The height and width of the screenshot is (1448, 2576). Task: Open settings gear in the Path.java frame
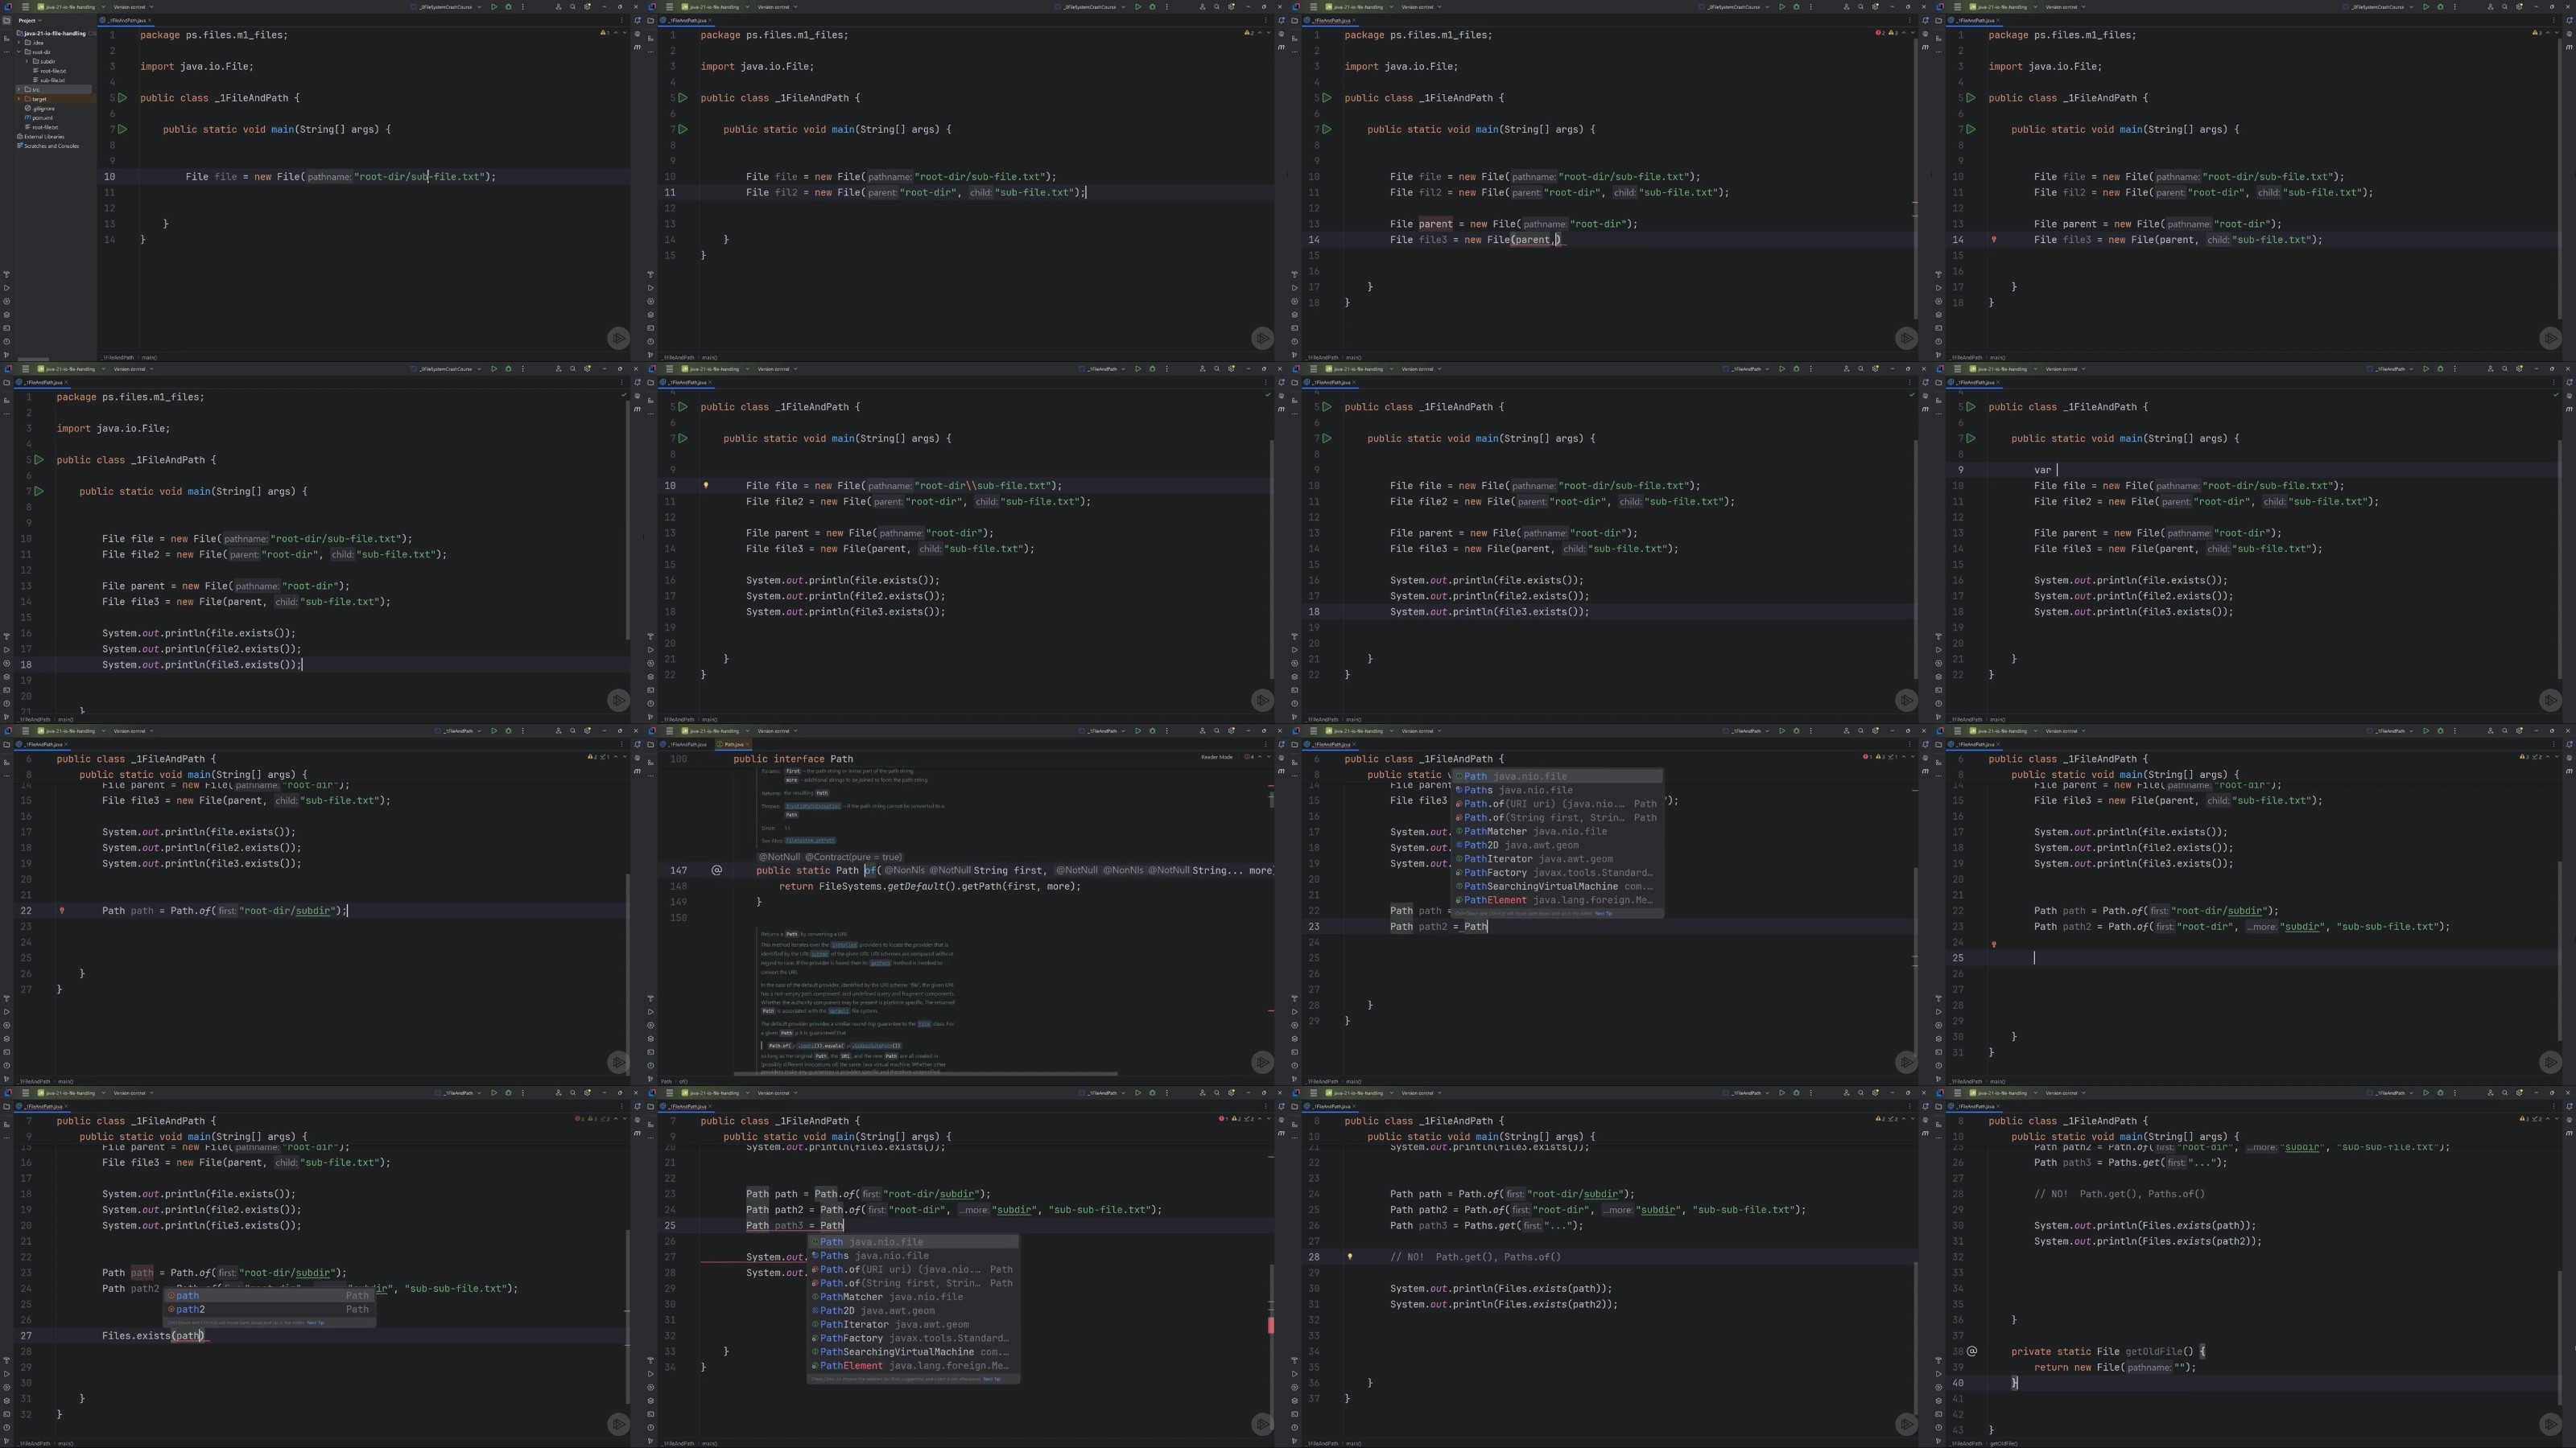click(1232, 731)
